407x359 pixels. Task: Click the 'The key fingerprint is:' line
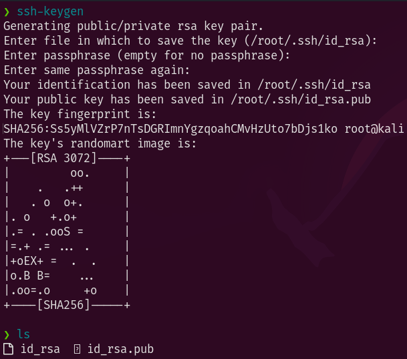80,114
